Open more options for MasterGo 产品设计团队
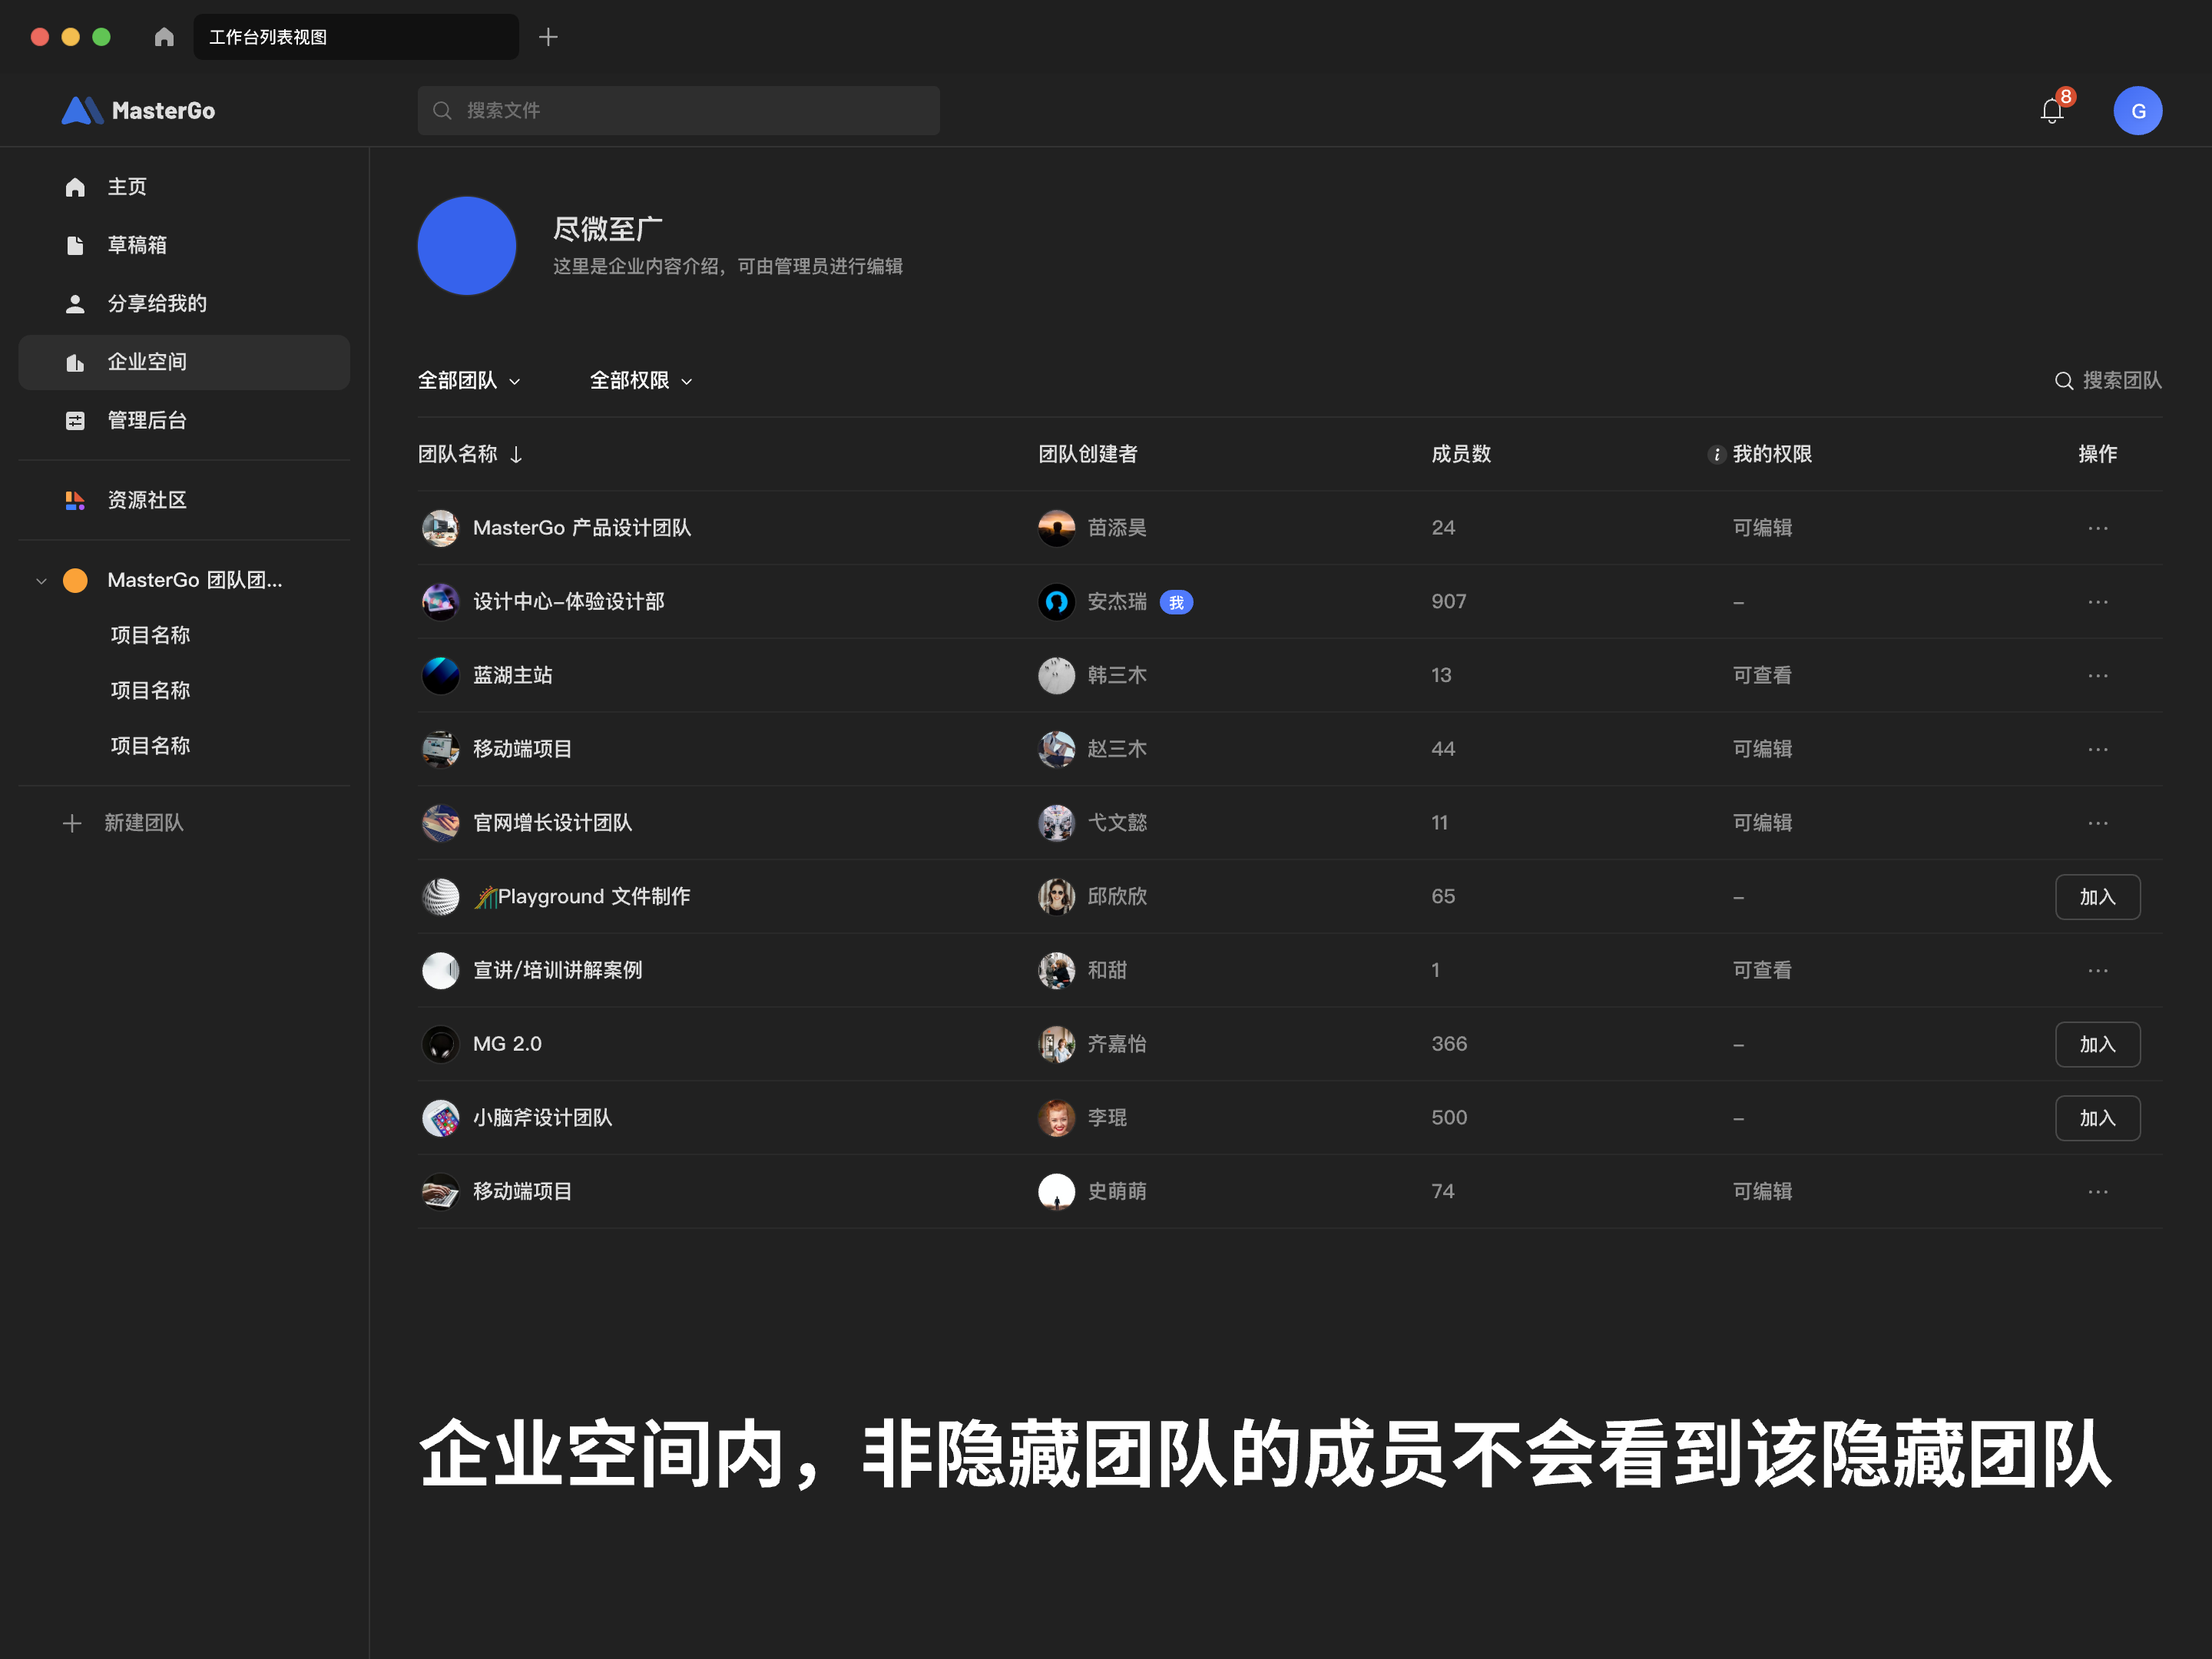 click(2097, 528)
